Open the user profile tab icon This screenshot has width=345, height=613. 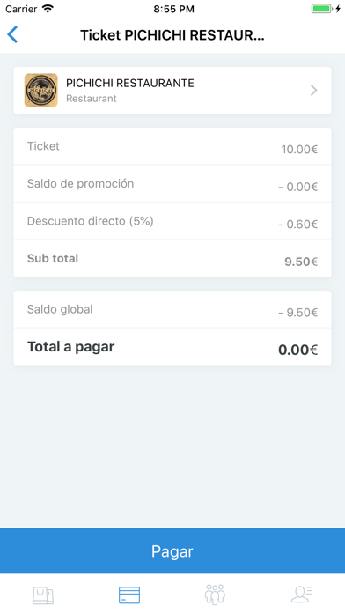(x=302, y=595)
